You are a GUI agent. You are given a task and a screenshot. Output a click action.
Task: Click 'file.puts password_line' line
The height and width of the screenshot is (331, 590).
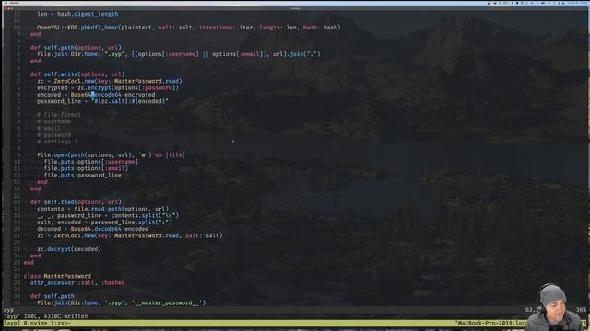[83, 176]
